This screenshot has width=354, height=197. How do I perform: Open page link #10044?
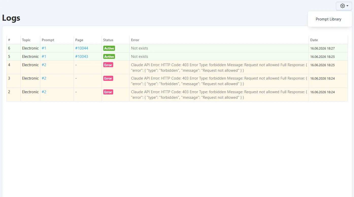tap(82, 48)
